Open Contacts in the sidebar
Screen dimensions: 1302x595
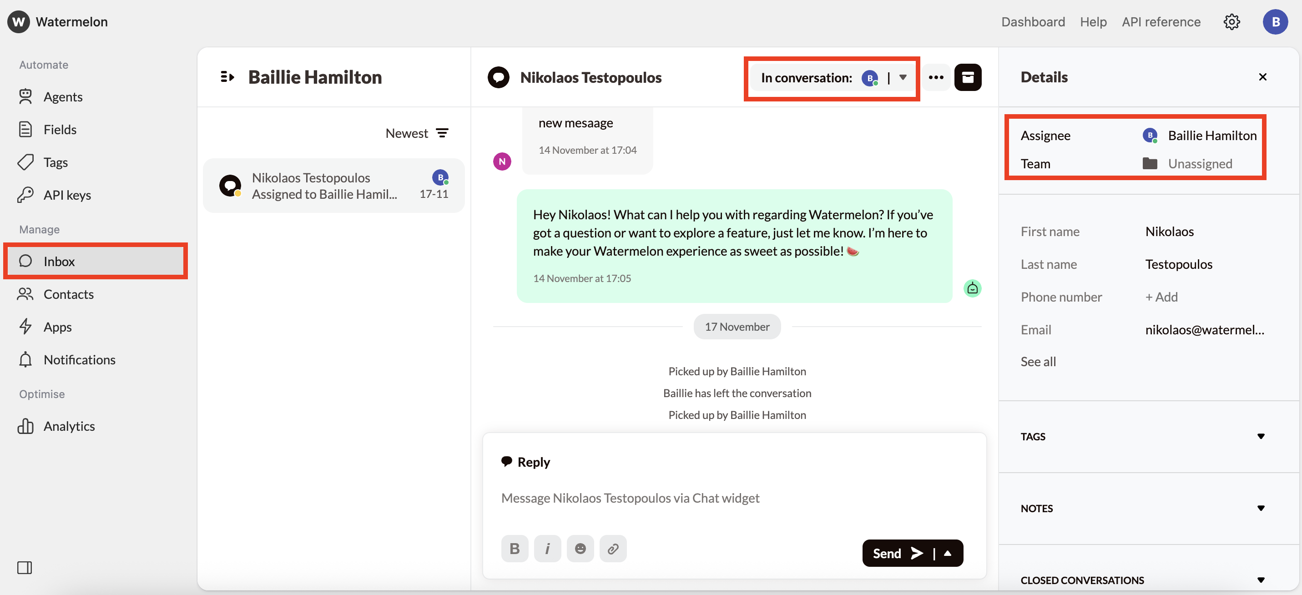point(68,294)
